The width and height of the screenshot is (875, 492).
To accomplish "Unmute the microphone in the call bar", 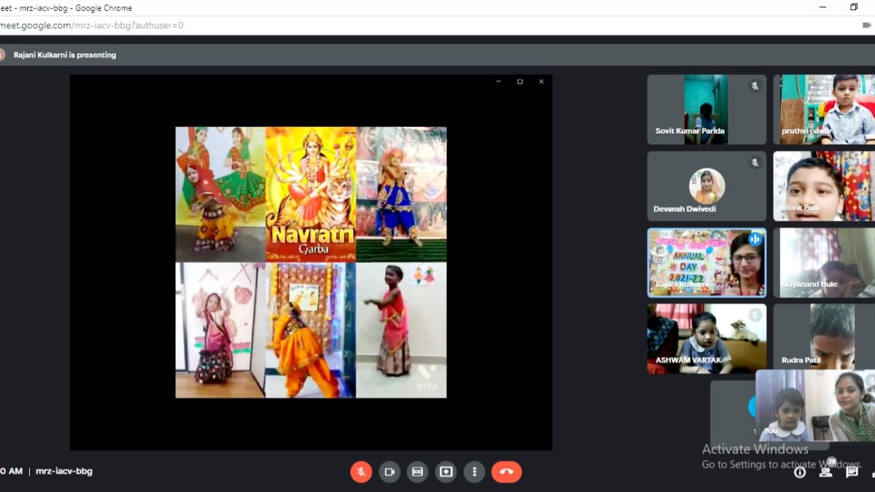I will coord(361,472).
